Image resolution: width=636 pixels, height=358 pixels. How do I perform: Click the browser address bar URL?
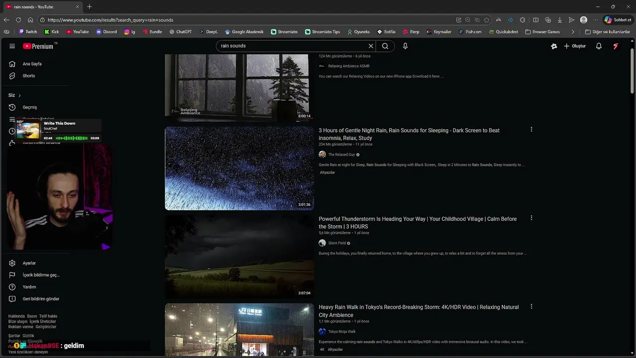coord(110,20)
